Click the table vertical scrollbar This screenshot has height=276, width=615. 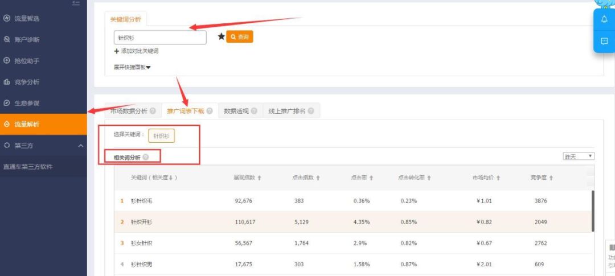(x=593, y=211)
